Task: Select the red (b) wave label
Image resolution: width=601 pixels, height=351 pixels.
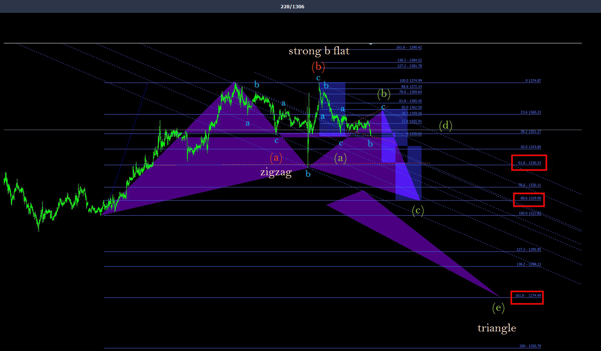Action: point(318,67)
